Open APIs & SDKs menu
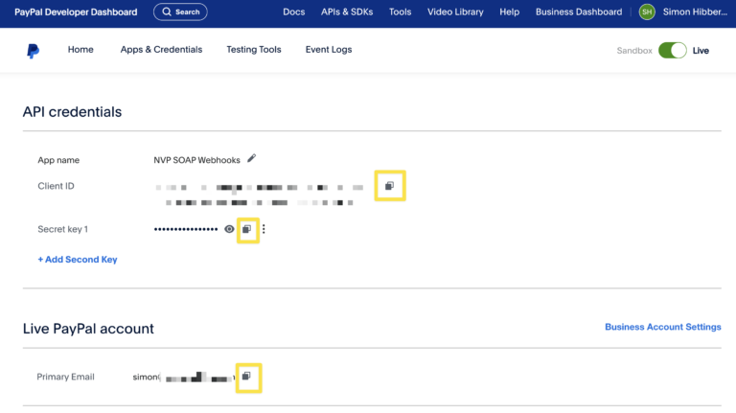 [x=347, y=12]
